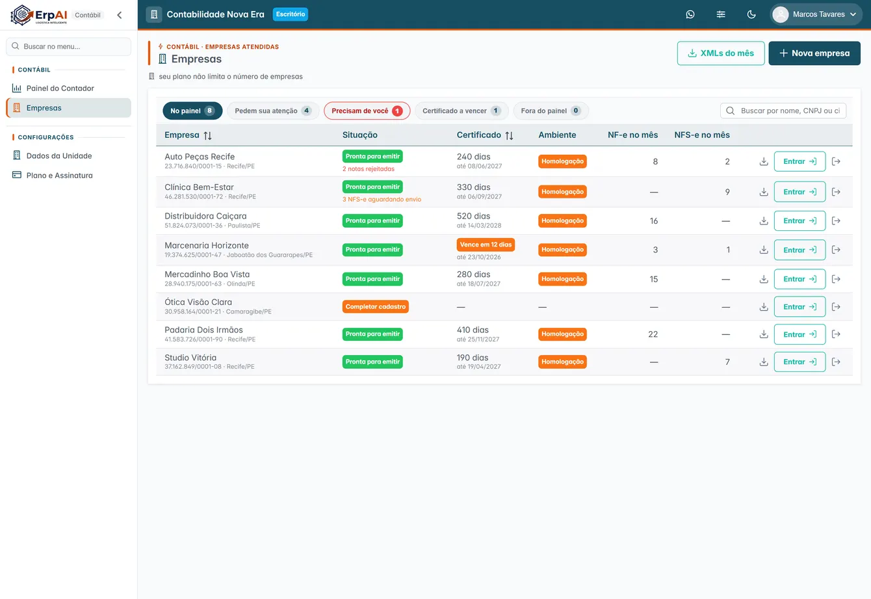Enter the Mercadinho Boa Vista company

pyautogui.click(x=799, y=279)
